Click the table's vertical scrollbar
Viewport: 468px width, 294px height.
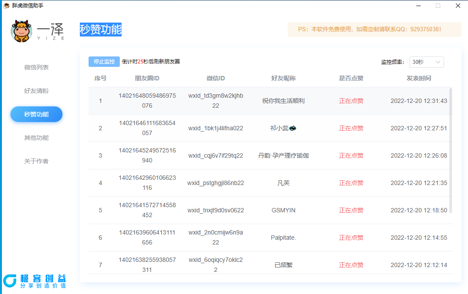click(451, 150)
